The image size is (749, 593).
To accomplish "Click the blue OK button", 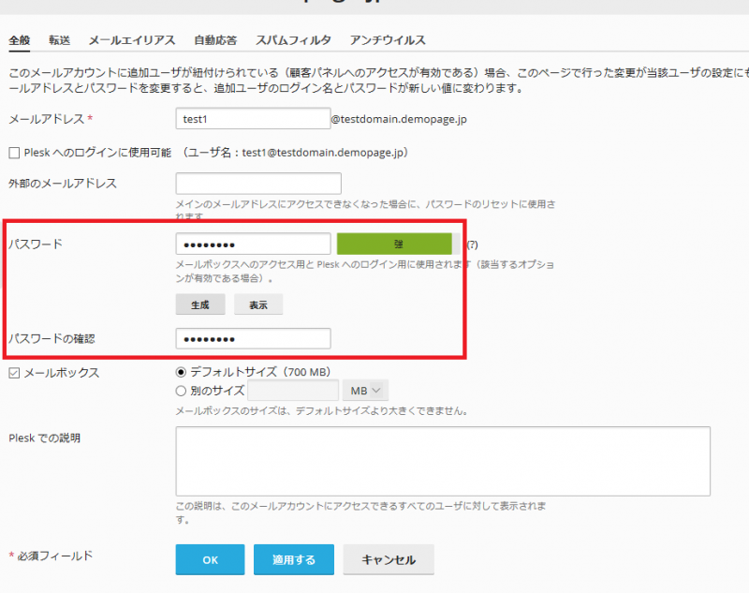I will (210, 560).
